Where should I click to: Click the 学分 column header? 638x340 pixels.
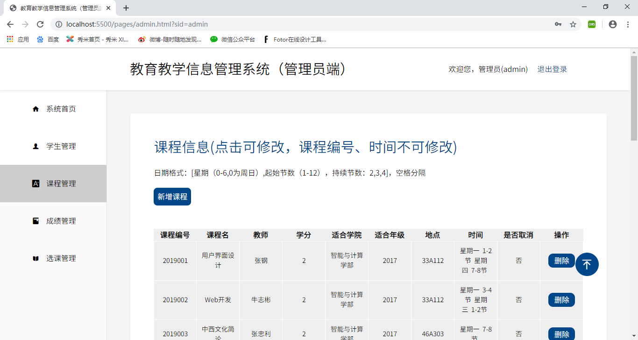(304, 235)
